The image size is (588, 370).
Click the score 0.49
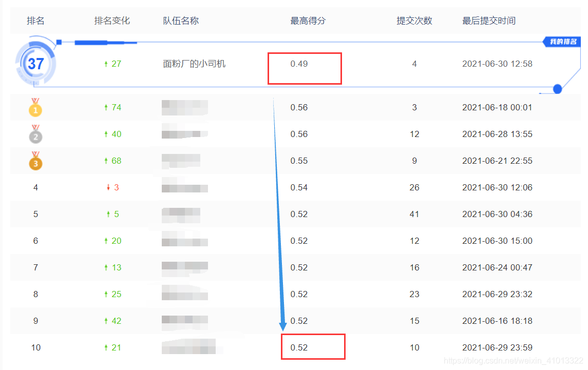[299, 64]
